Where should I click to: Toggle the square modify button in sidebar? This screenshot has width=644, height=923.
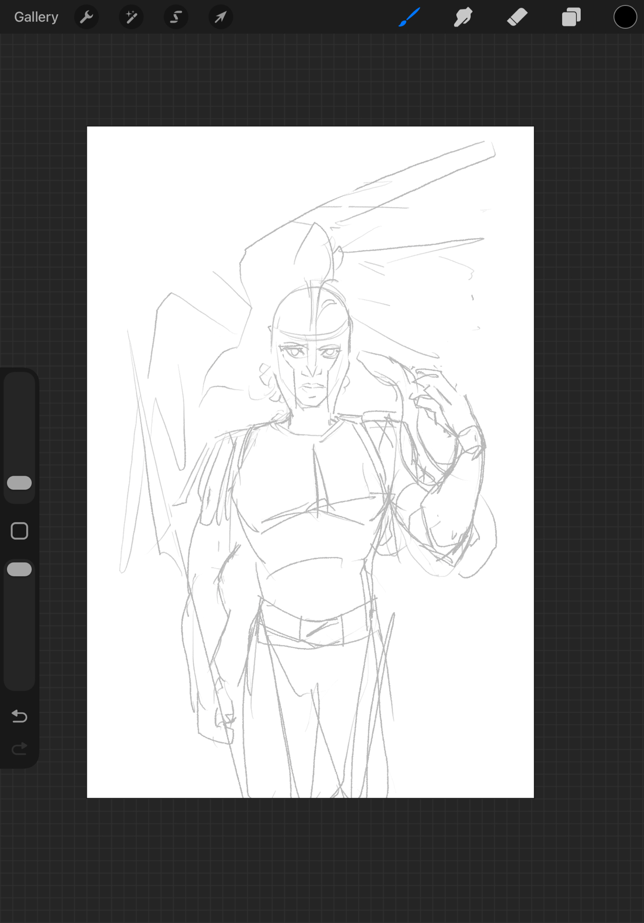19,531
